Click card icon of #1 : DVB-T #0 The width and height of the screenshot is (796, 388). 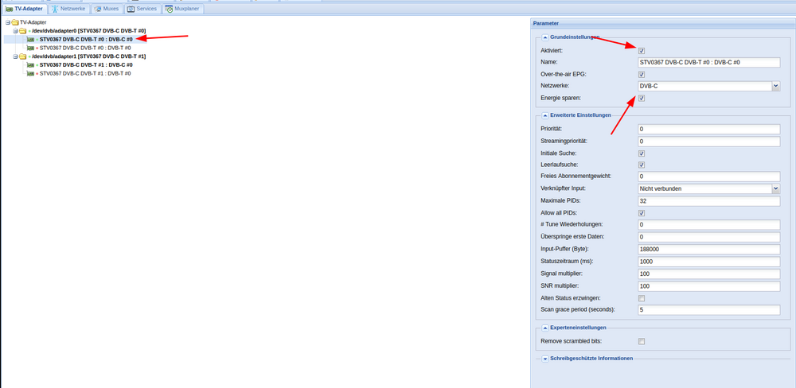pos(30,73)
